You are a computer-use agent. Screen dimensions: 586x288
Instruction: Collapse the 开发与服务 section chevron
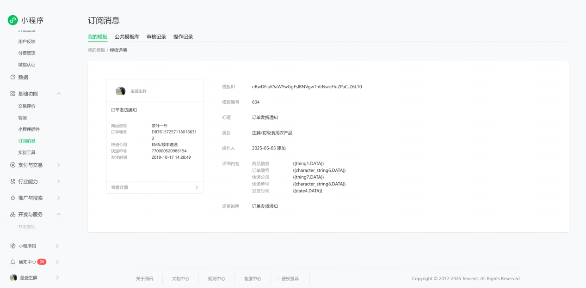point(58,215)
